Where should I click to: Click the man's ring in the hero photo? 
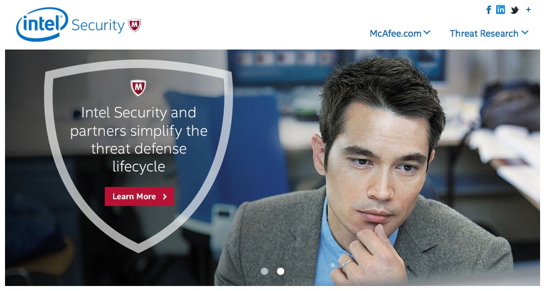click(347, 265)
